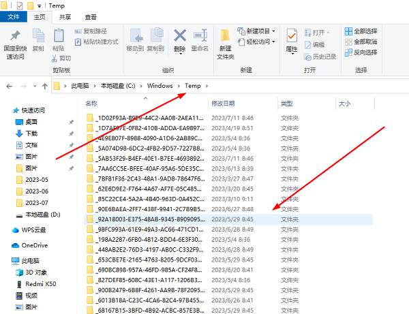
Task: Click the Copy (复制) ribbon icon
Action: 38,35
